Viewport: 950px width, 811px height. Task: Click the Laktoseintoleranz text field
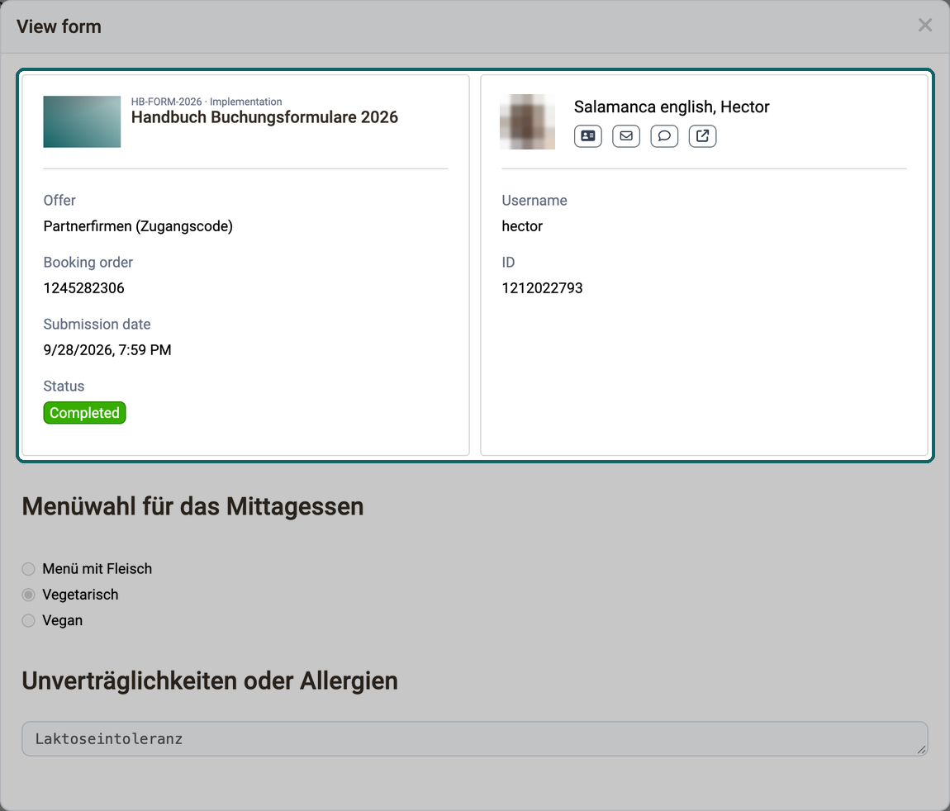click(474, 738)
